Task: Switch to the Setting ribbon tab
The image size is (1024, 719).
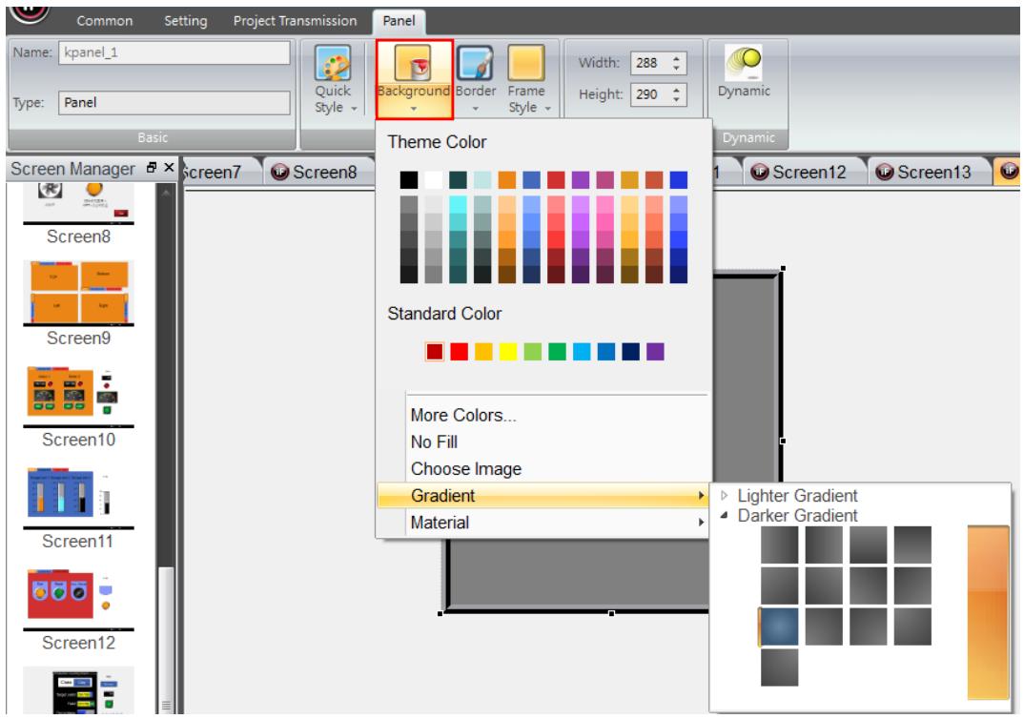Action: point(186,21)
